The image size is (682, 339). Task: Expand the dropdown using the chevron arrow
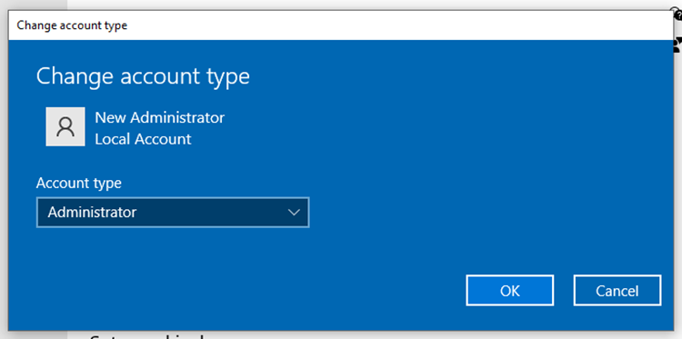(x=294, y=213)
